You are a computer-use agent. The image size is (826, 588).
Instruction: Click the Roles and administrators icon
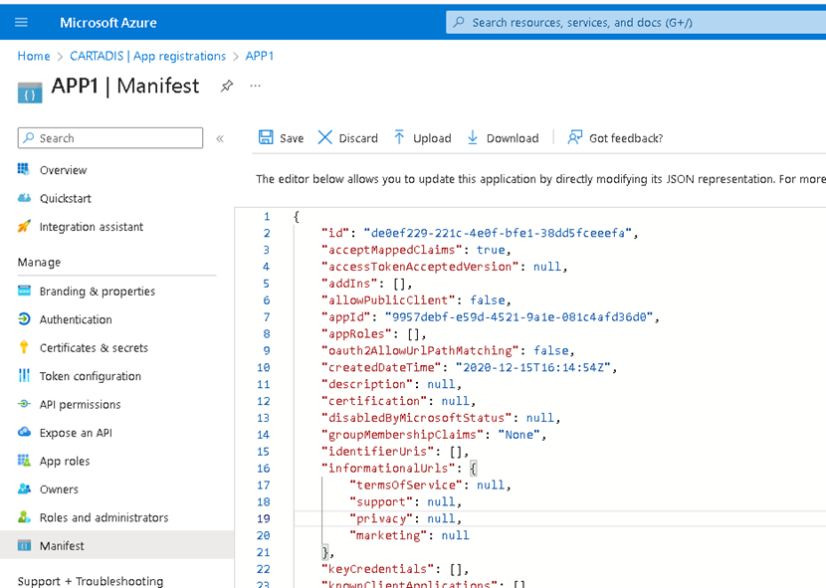[24, 517]
